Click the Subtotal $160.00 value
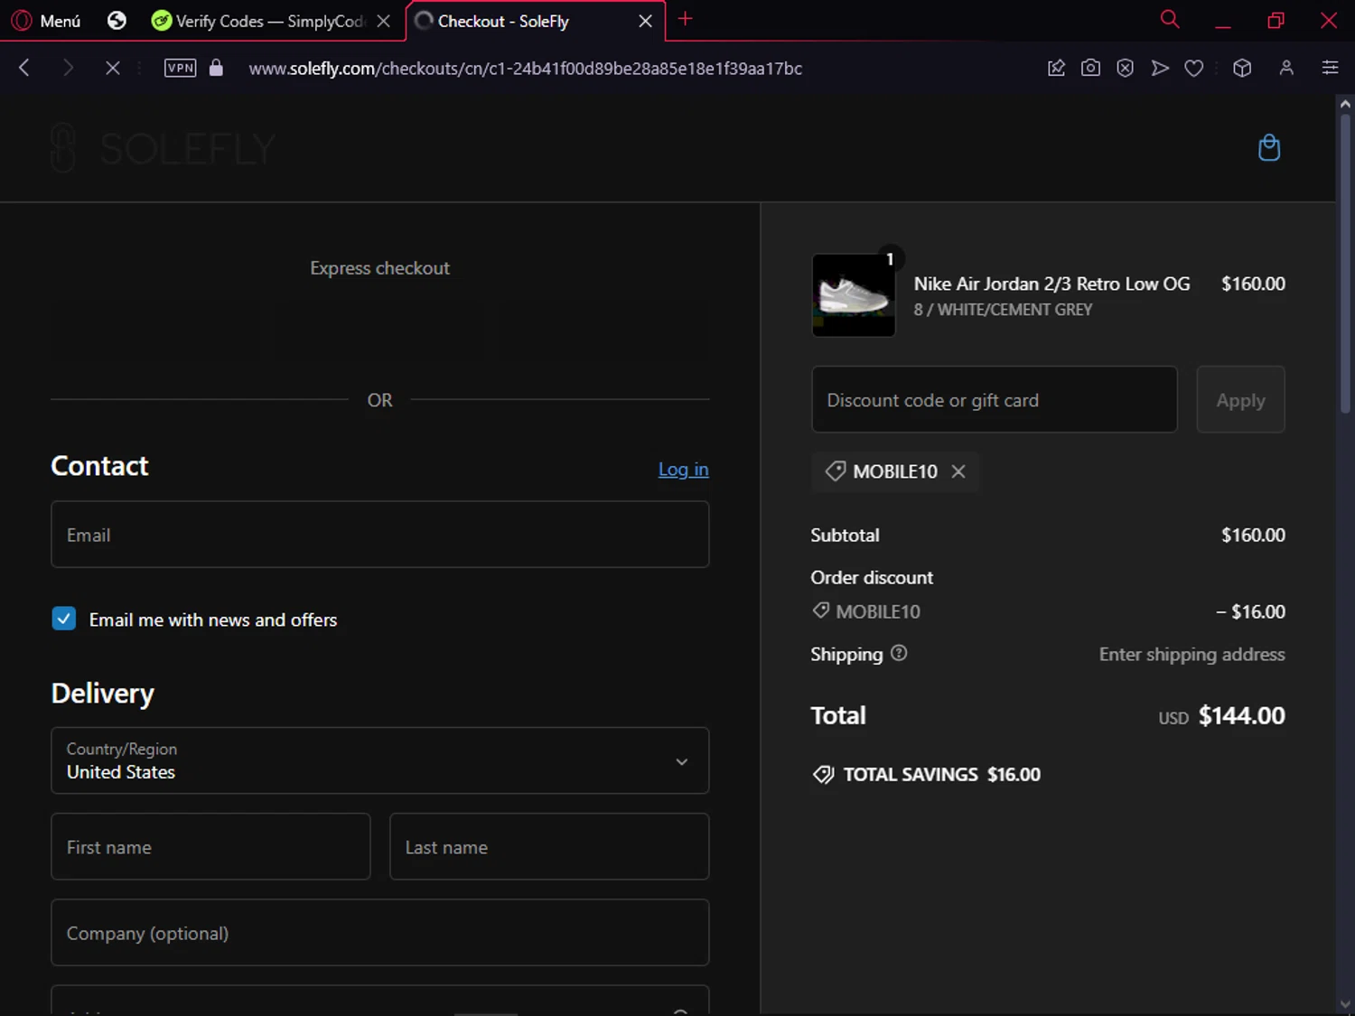 pos(1253,535)
